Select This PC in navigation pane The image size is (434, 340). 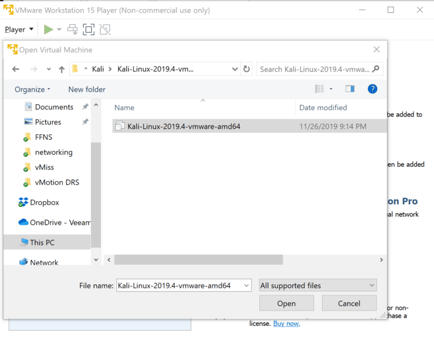click(x=42, y=242)
